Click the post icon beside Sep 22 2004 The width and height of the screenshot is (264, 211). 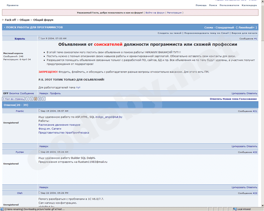[40, 192]
